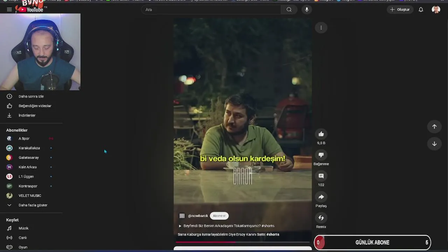Open the @nowbarok channel link

pos(198,216)
